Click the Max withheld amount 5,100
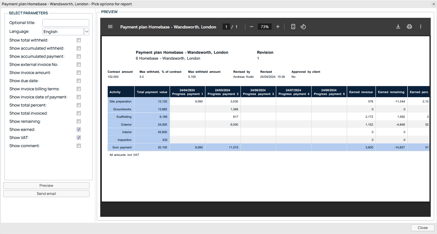 (192, 77)
